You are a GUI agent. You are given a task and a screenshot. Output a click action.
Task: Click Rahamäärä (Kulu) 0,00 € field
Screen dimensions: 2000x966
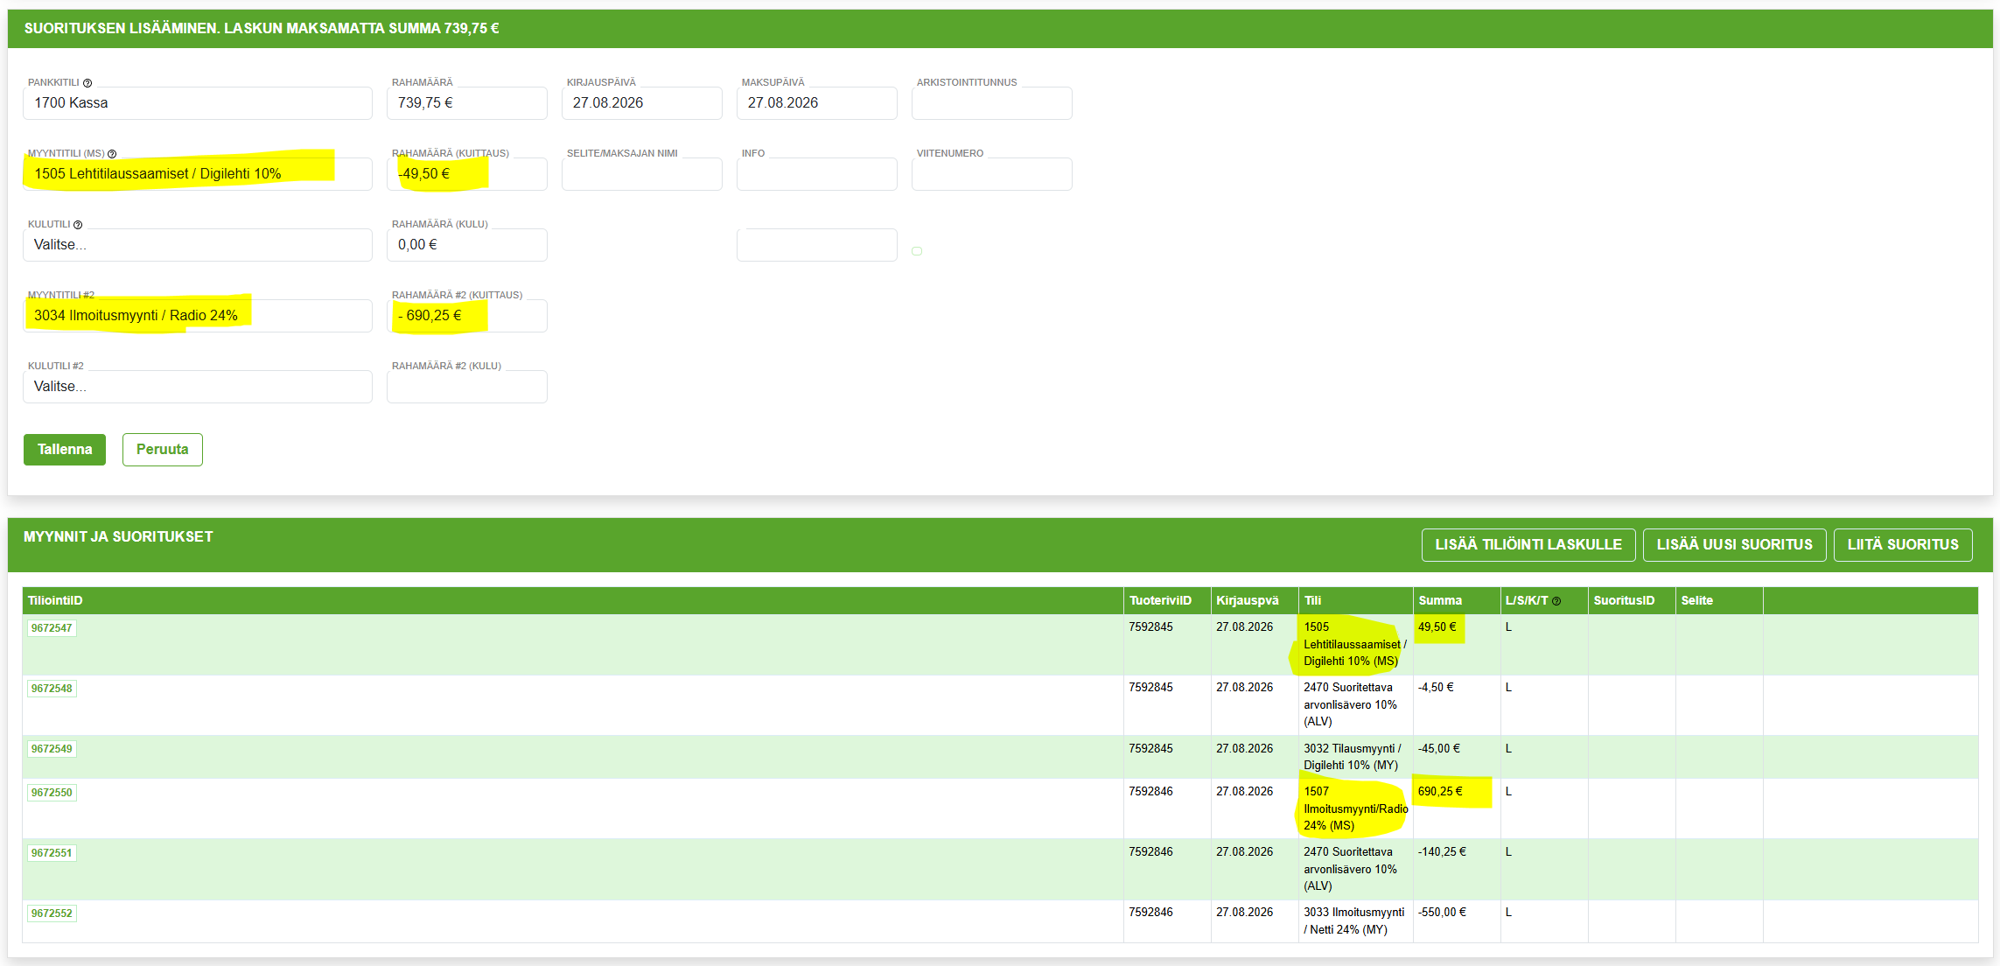tap(467, 245)
